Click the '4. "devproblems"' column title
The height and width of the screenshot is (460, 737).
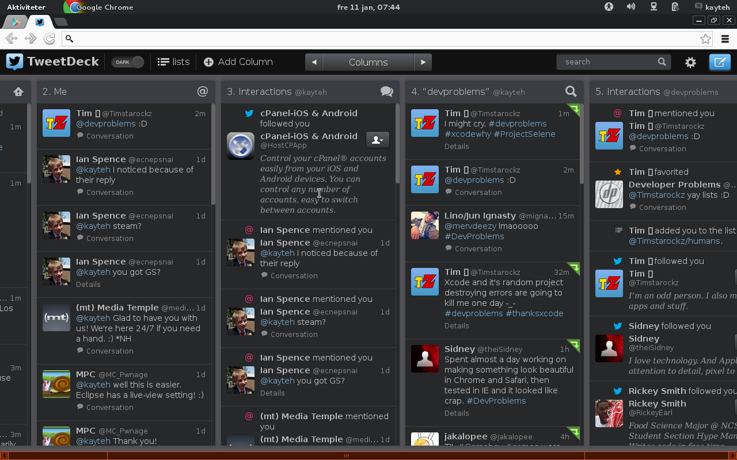point(450,91)
